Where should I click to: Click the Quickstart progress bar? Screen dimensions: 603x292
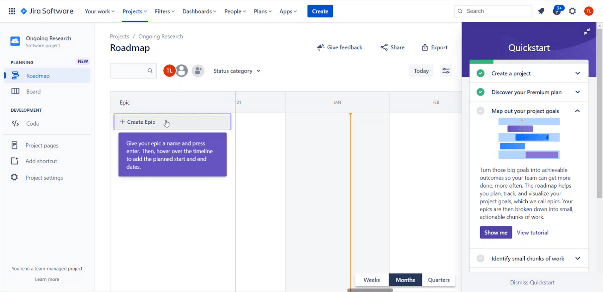[529, 62]
